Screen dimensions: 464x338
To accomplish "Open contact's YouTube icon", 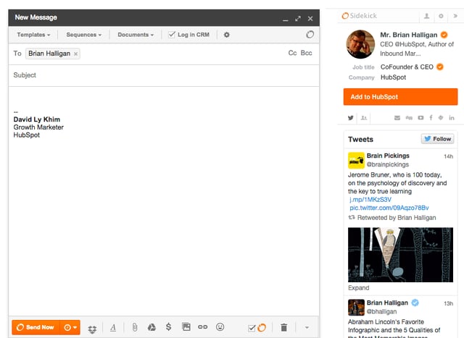I will 420,118.
